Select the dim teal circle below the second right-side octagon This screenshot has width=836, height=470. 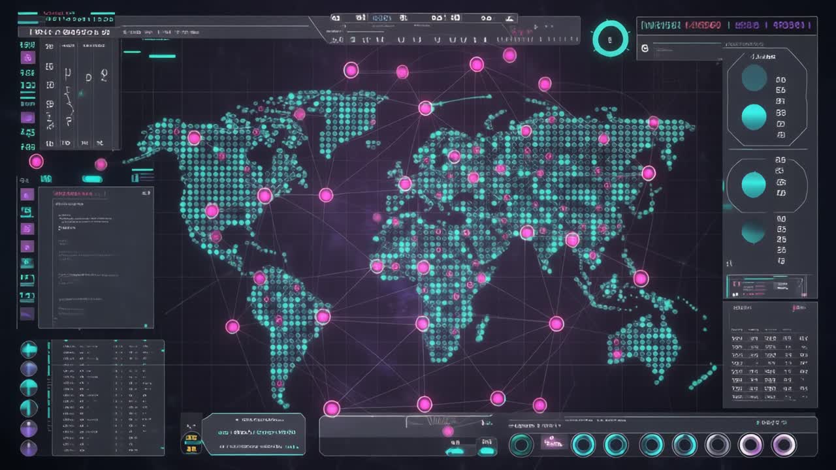754,231
